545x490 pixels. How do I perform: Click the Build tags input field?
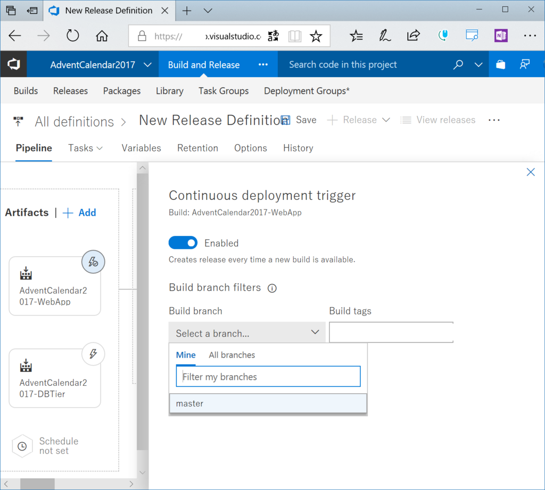[x=391, y=332]
